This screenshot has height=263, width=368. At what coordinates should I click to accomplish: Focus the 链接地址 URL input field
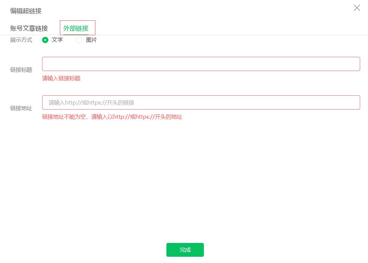click(201, 102)
